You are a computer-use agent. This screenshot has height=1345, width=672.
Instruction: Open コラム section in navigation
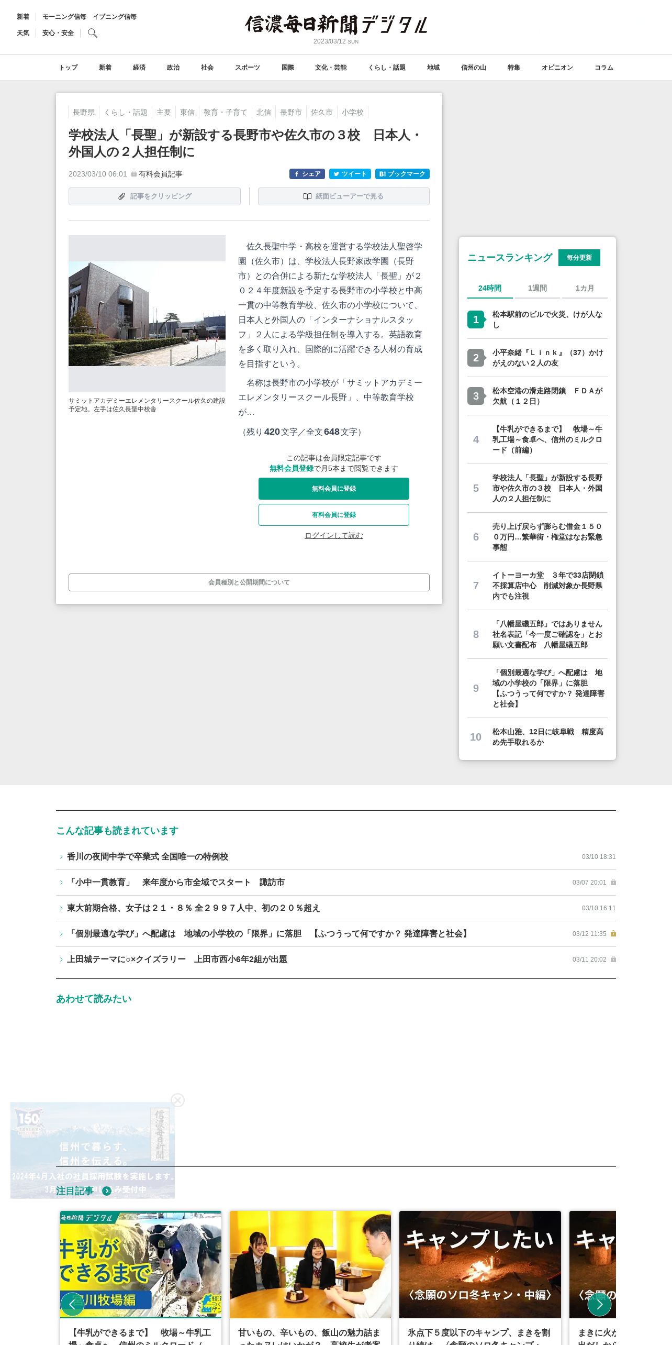click(x=604, y=68)
